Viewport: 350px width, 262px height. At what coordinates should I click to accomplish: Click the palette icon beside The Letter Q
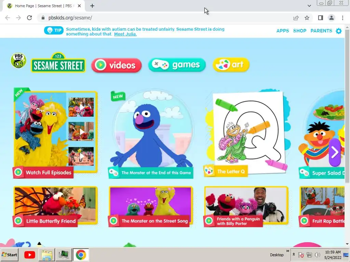[209, 171]
